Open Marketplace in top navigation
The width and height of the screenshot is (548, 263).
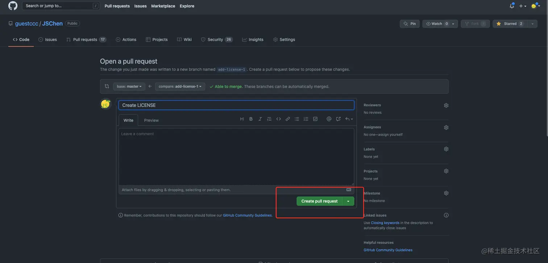163,6
